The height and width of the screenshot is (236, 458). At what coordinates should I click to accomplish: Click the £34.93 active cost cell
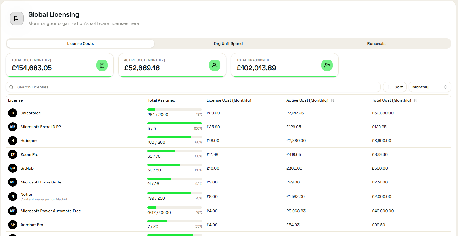click(293, 225)
